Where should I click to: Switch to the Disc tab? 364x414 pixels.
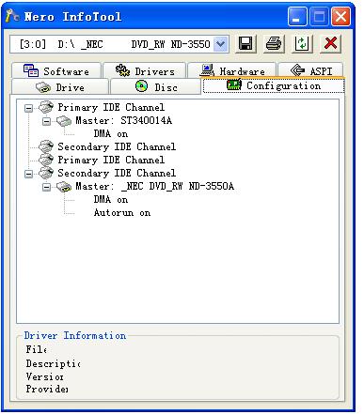(x=156, y=86)
